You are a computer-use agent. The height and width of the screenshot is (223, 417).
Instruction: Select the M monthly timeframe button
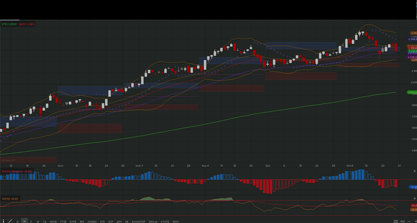coord(38,221)
